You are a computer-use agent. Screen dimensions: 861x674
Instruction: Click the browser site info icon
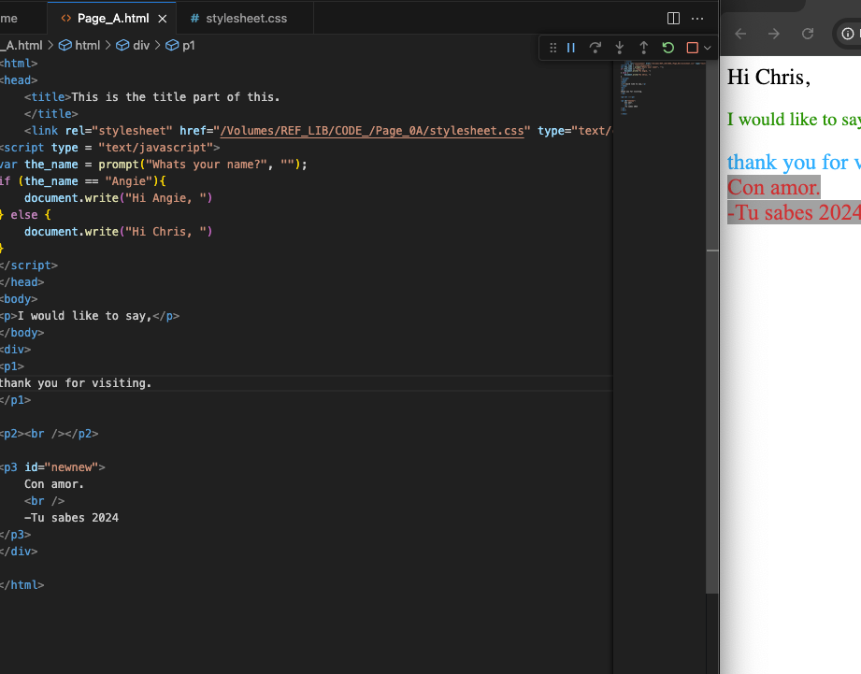[848, 34]
